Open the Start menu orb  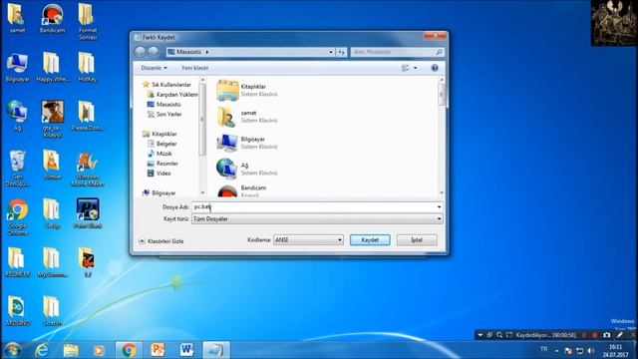pyautogui.click(x=13, y=350)
